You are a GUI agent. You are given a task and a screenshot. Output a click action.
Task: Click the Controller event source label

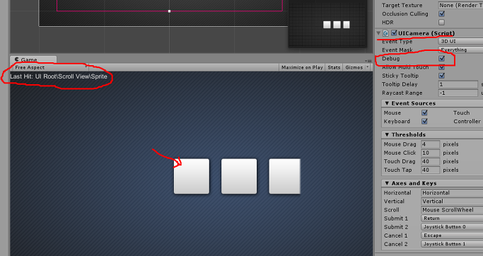[467, 122]
